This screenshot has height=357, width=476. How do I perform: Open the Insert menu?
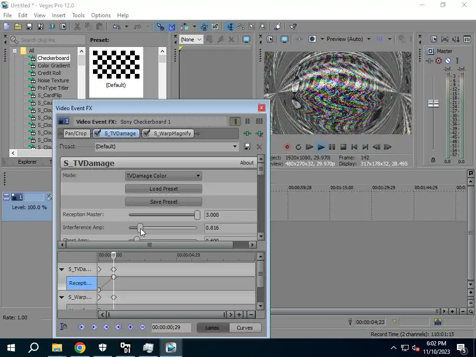tap(59, 15)
